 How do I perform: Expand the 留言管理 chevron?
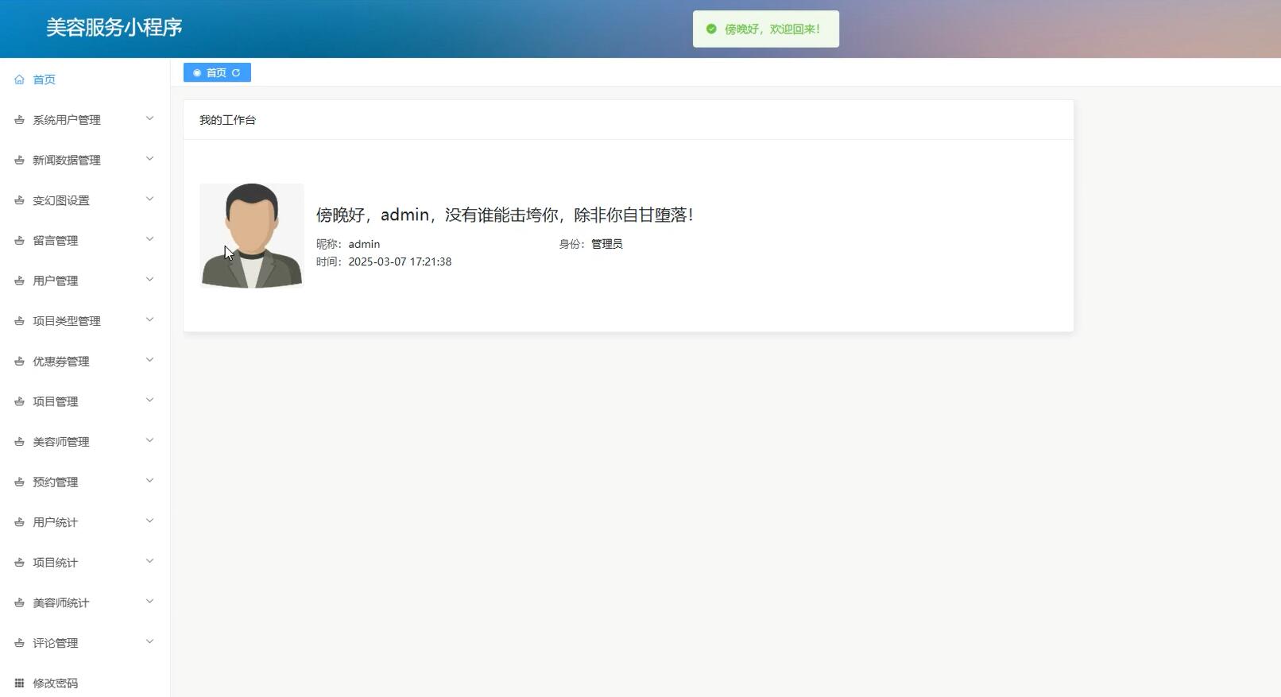click(x=149, y=239)
